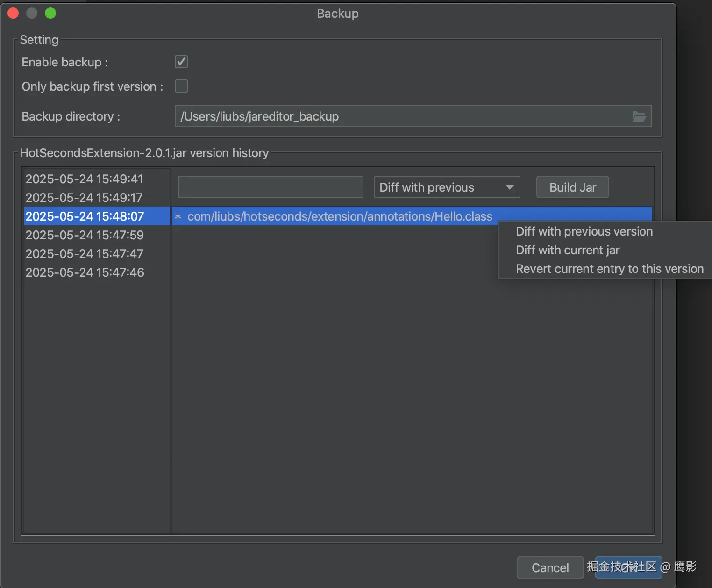Select Revert current entry to this version

pyautogui.click(x=609, y=269)
